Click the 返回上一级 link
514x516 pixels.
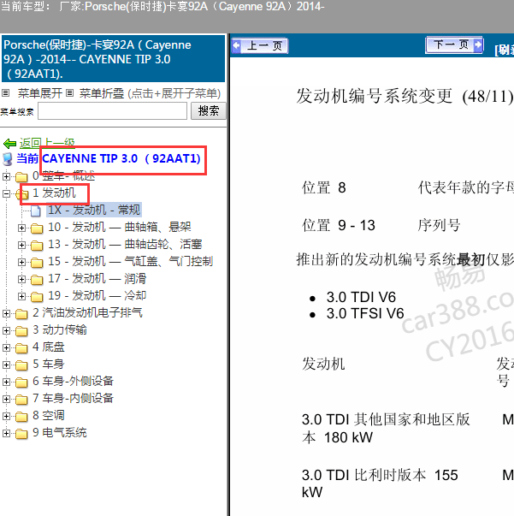[x=47, y=143]
